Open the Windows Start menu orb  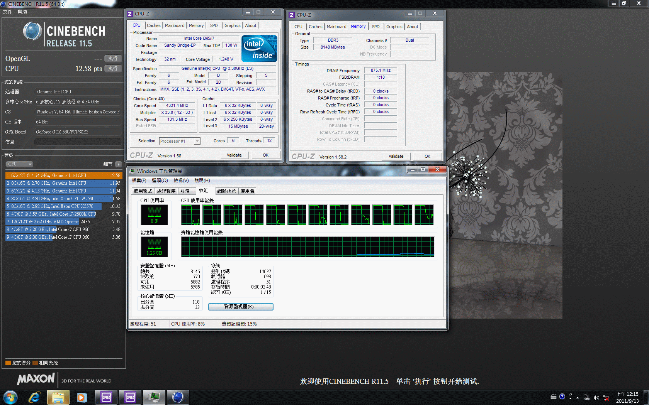click(x=10, y=397)
